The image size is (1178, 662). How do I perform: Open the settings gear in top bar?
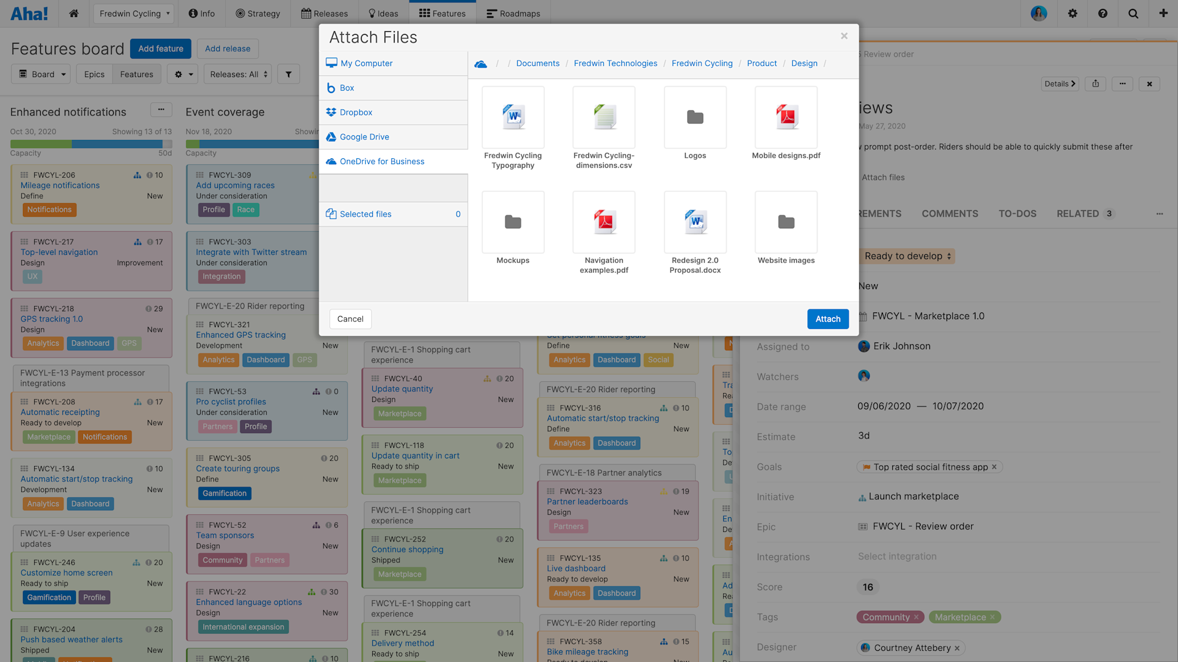pyautogui.click(x=1073, y=13)
